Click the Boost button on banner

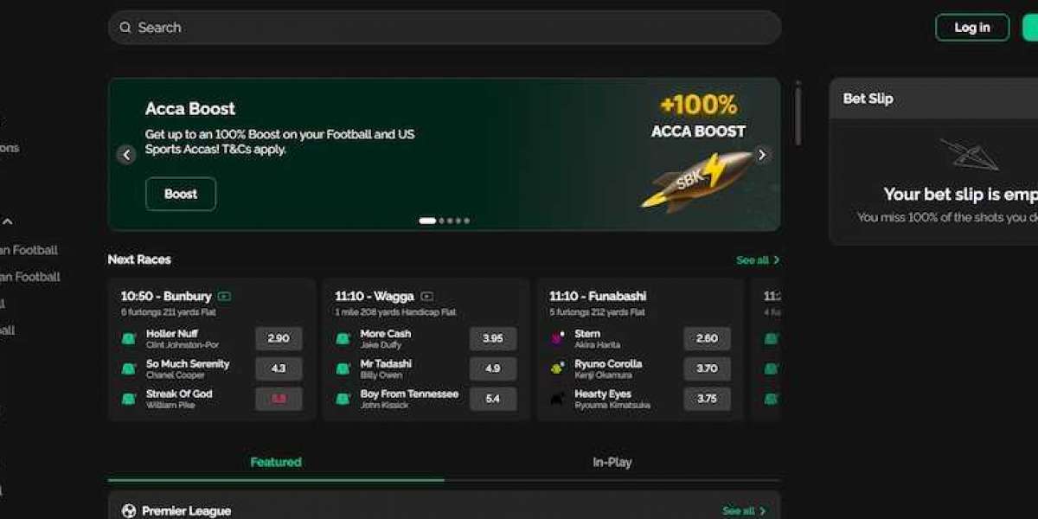coord(181,194)
